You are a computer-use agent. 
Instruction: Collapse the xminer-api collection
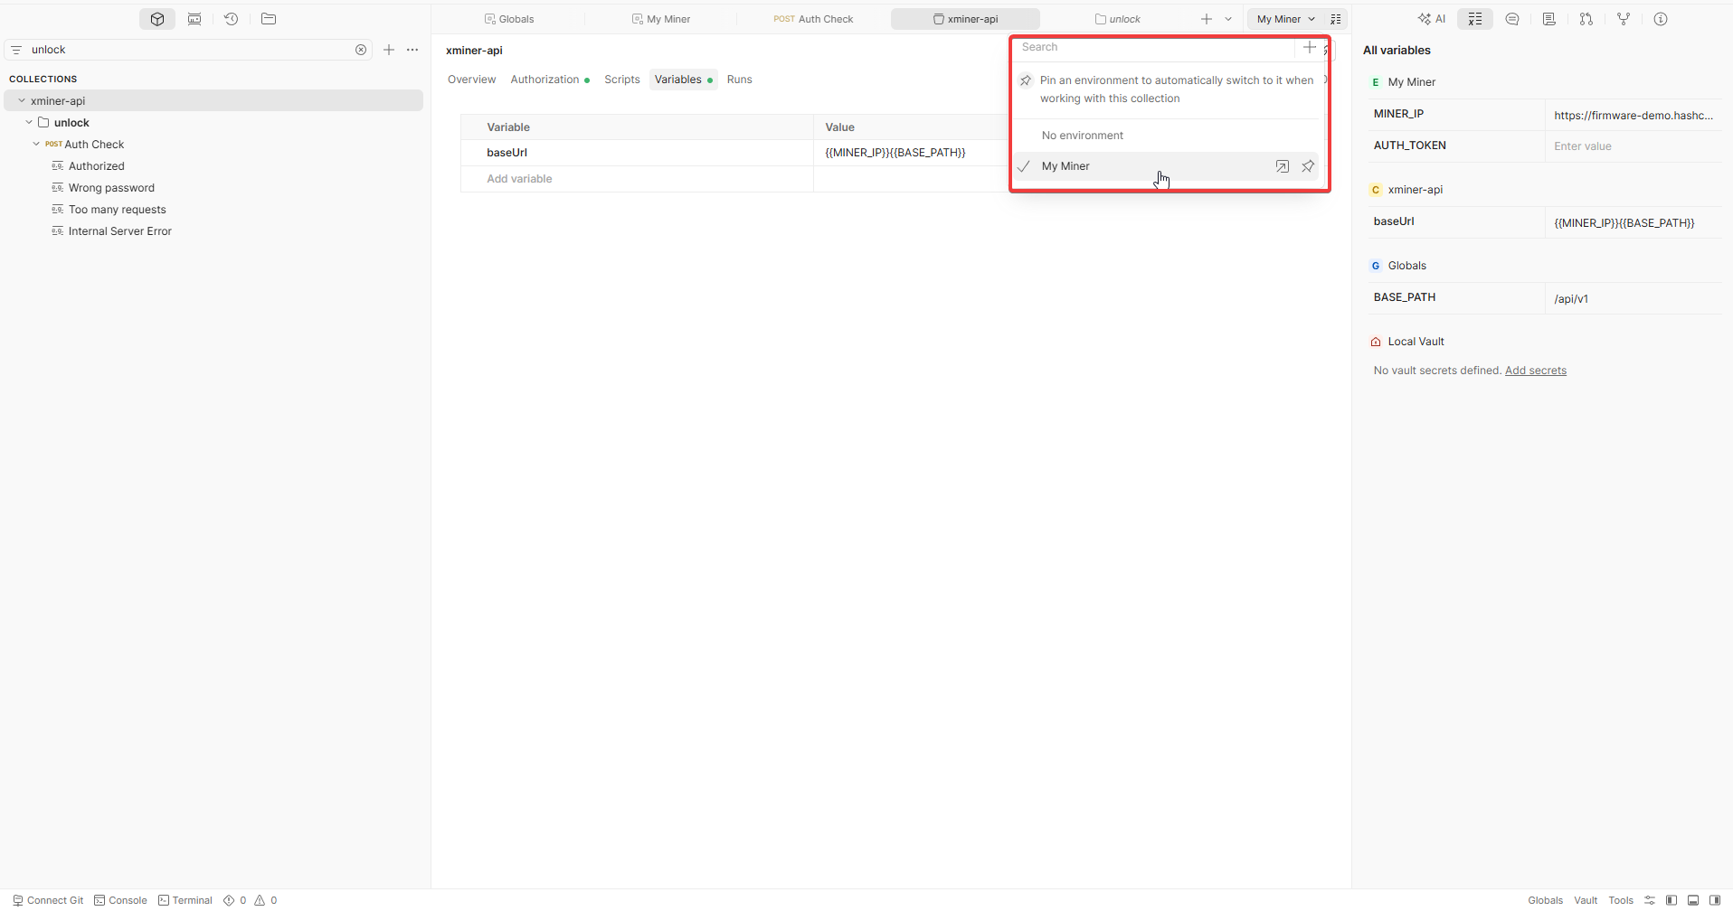tap(22, 100)
